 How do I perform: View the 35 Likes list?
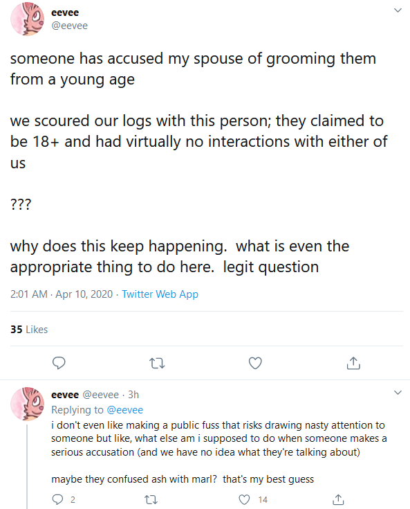pos(29,330)
